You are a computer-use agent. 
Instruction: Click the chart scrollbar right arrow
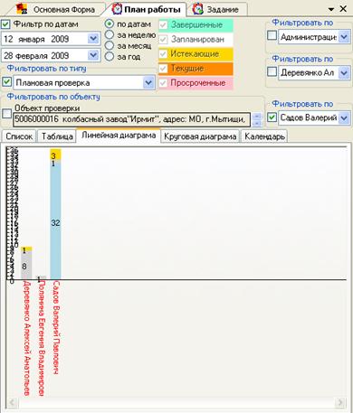tap(340, 402)
